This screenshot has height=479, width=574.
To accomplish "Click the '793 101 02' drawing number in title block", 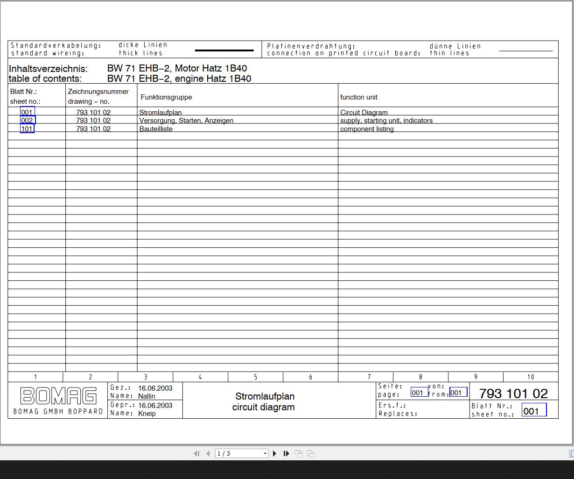I will pyautogui.click(x=513, y=393).
